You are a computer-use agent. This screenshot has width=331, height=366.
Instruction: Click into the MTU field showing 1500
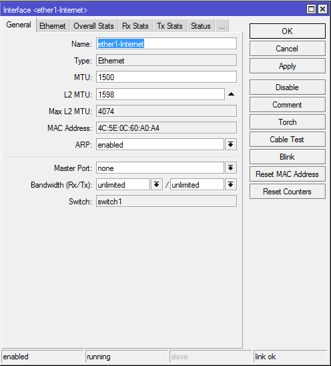[166, 77]
